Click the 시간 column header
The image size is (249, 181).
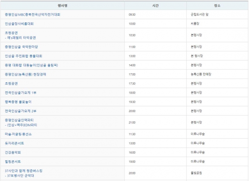pos(155,6)
